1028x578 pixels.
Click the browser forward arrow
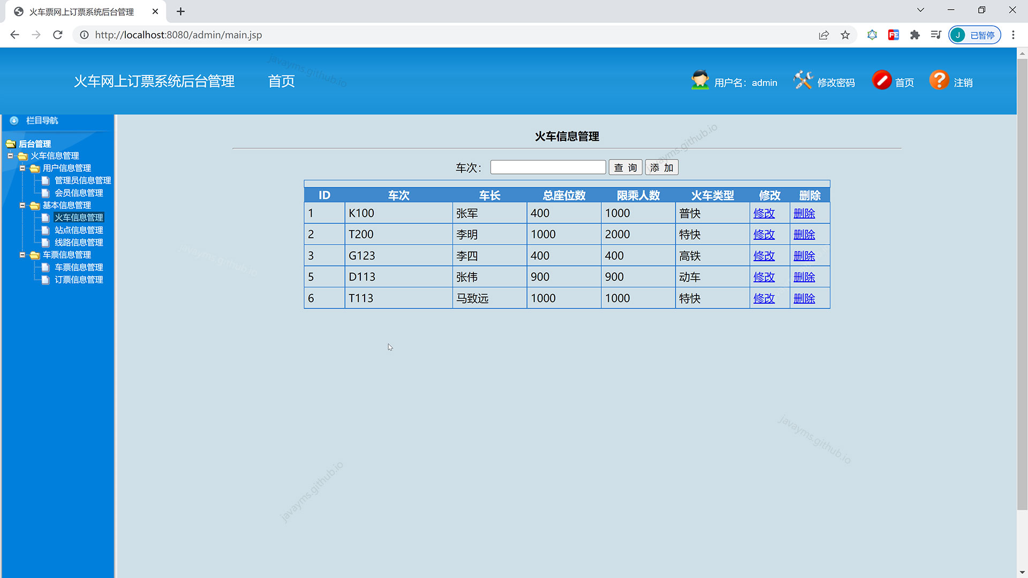[36, 35]
